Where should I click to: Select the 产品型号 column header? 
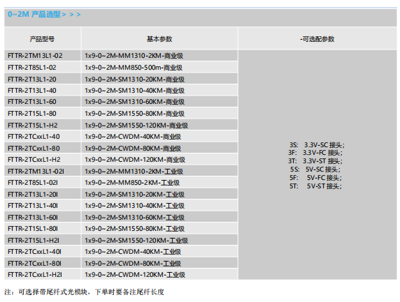click(x=42, y=39)
